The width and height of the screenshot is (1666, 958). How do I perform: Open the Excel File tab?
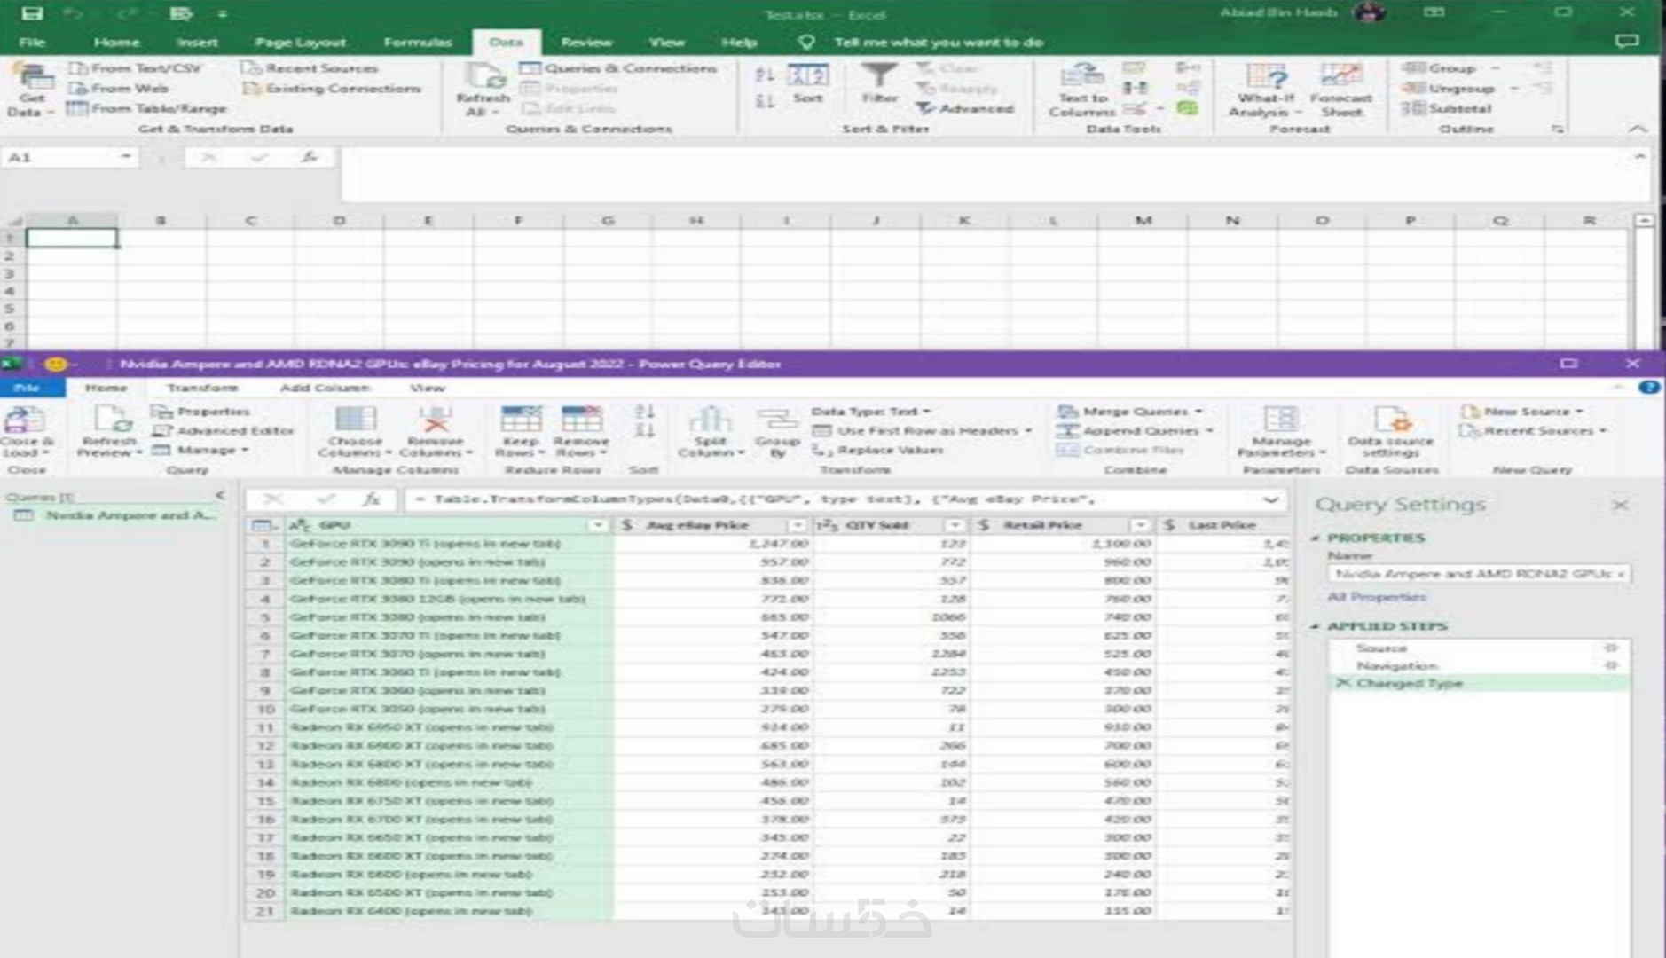(x=32, y=42)
